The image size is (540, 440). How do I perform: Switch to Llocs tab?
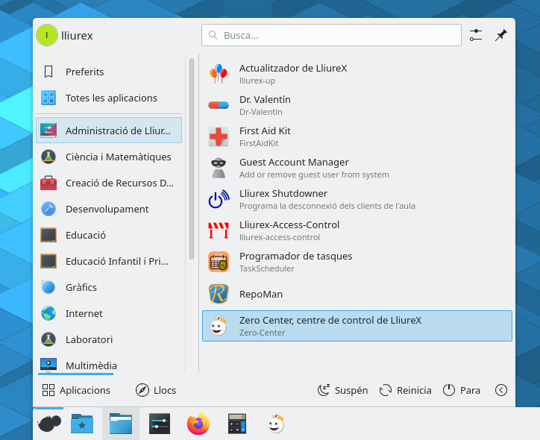tap(156, 390)
